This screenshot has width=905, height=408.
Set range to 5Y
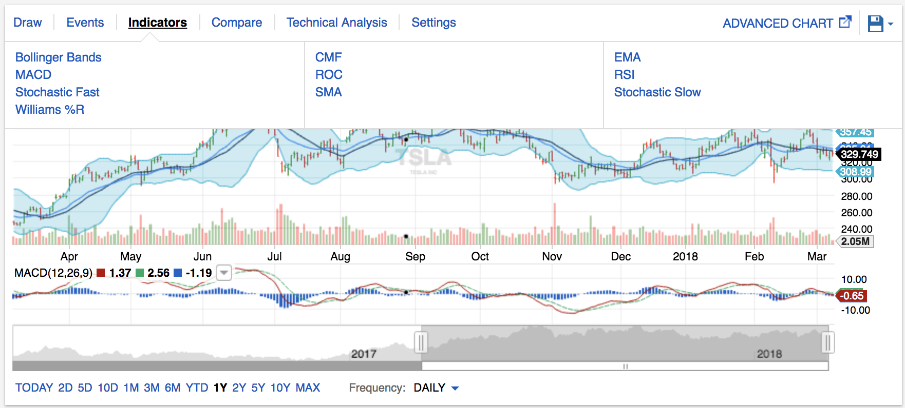pos(258,388)
